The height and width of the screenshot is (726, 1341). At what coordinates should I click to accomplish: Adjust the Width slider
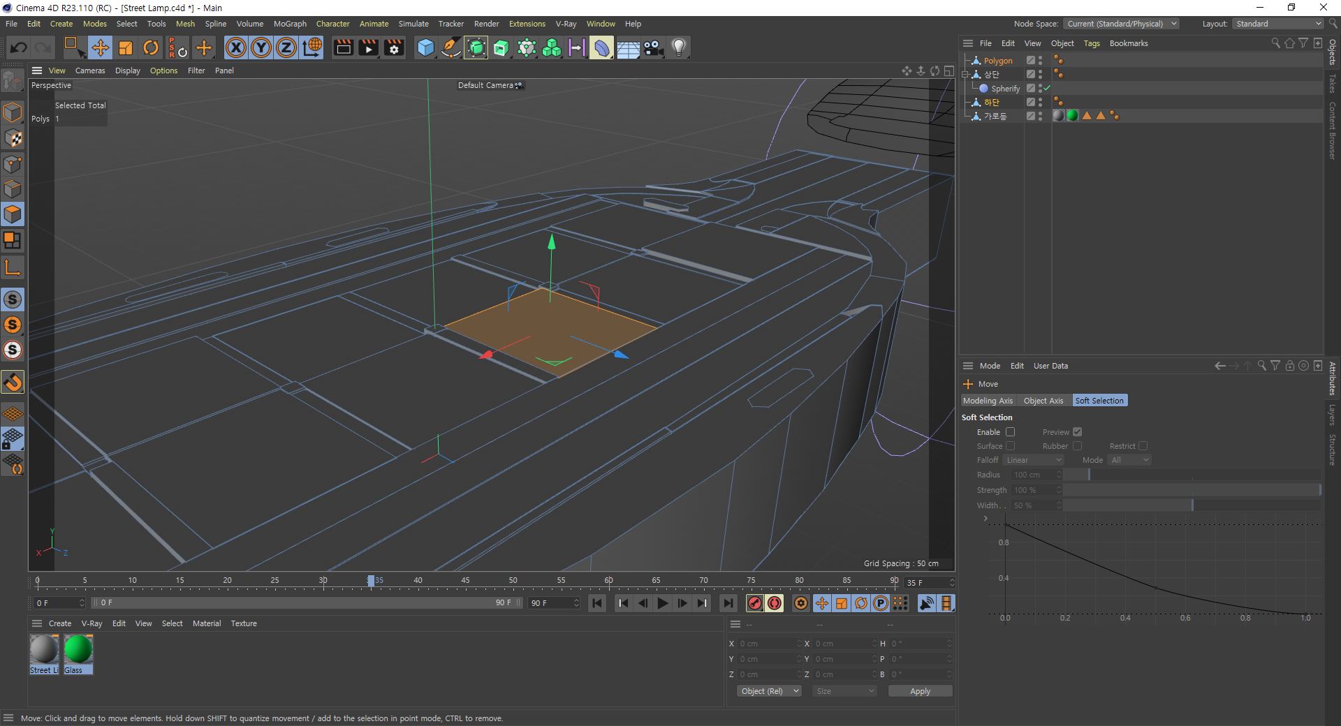click(1192, 505)
